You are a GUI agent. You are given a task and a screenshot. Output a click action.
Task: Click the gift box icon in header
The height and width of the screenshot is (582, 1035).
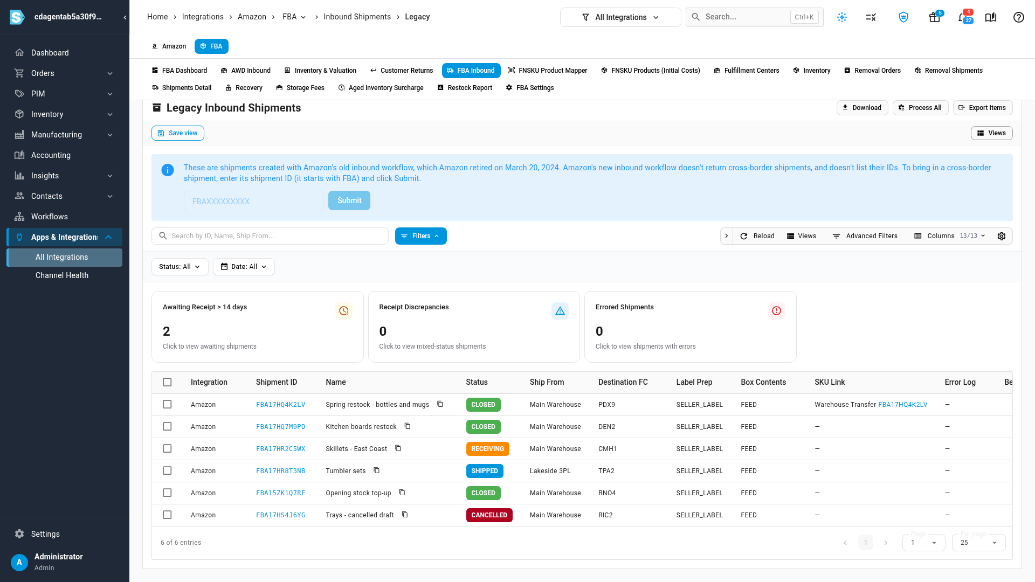934,17
